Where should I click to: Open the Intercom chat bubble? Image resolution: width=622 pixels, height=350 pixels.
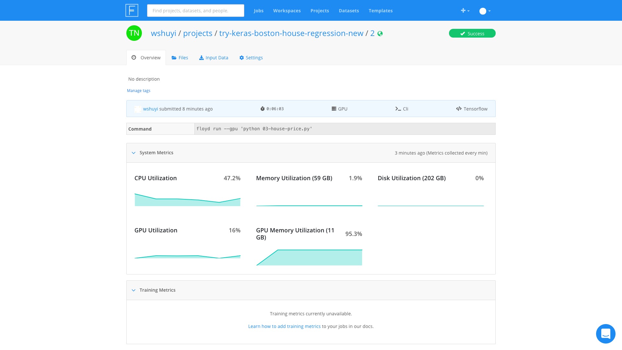(605, 333)
